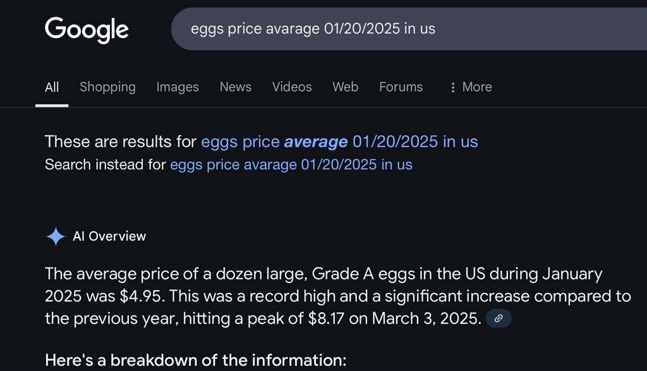Click the $4.95 price in AI Overview
This screenshot has width=647, height=371.
coord(147,296)
